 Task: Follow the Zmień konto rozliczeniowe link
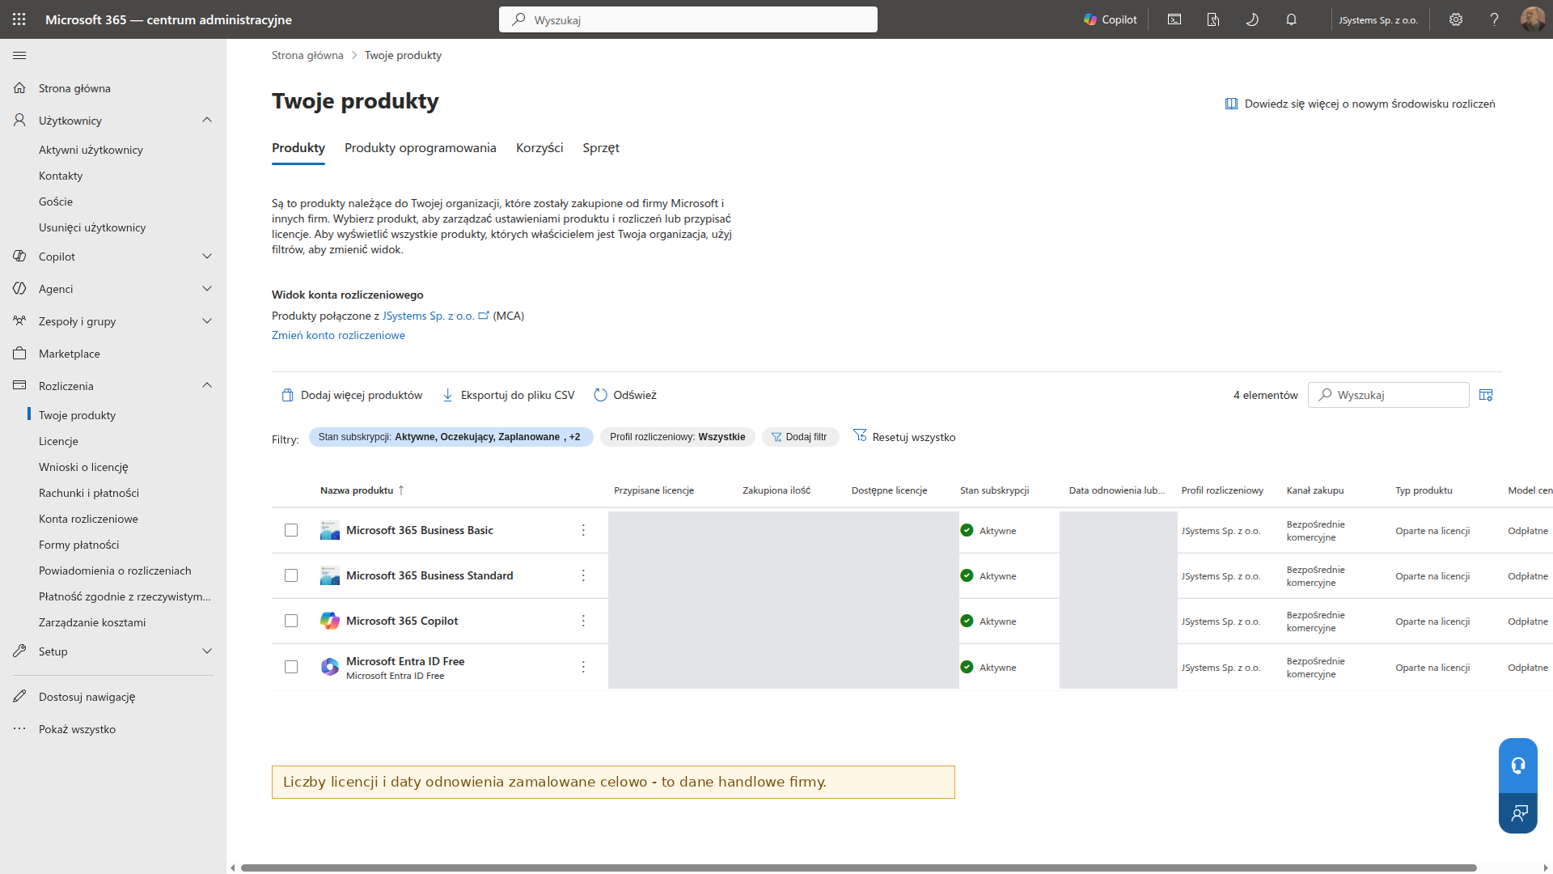pos(338,335)
